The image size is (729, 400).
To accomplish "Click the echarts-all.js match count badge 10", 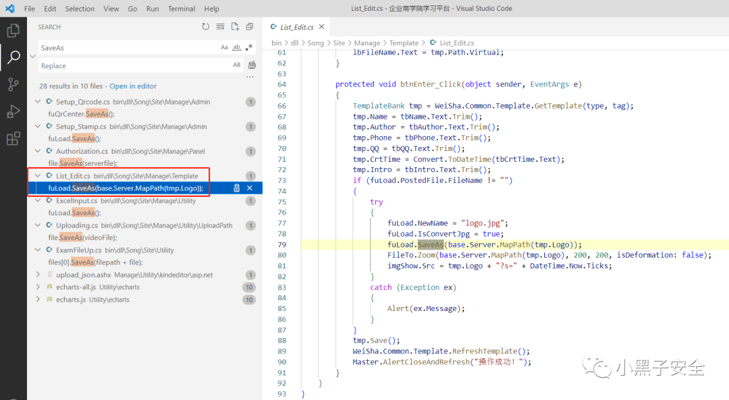I will (x=249, y=287).
